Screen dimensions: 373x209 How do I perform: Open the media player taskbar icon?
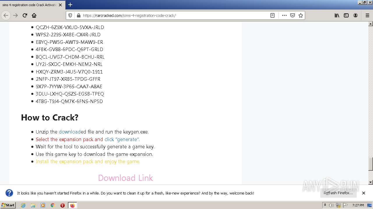pos(43,205)
